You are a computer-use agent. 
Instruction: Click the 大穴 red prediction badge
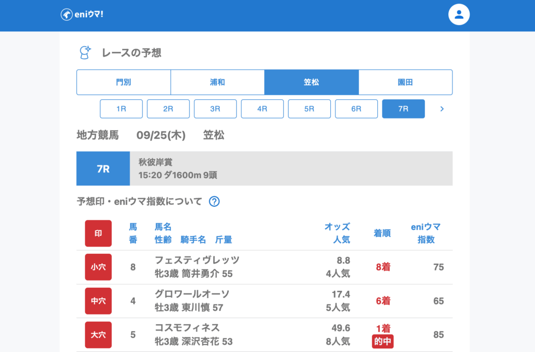click(98, 335)
